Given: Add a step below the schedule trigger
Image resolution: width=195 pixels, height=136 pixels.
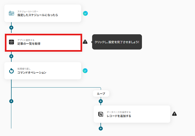Looking at the screenshot, I should point(11,28).
